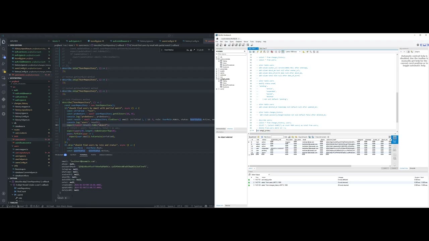Open the Query menu in MySQL Workbench
The height and width of the screenshot is (241, 429).
point(232,42)
